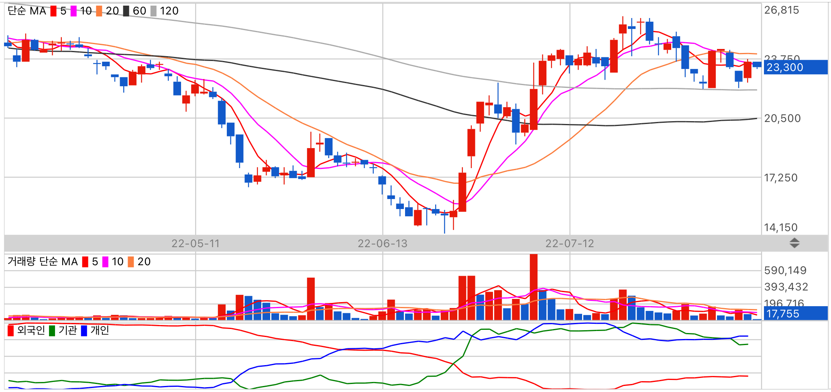Click the current volume tag 17,755

[796, 313]
